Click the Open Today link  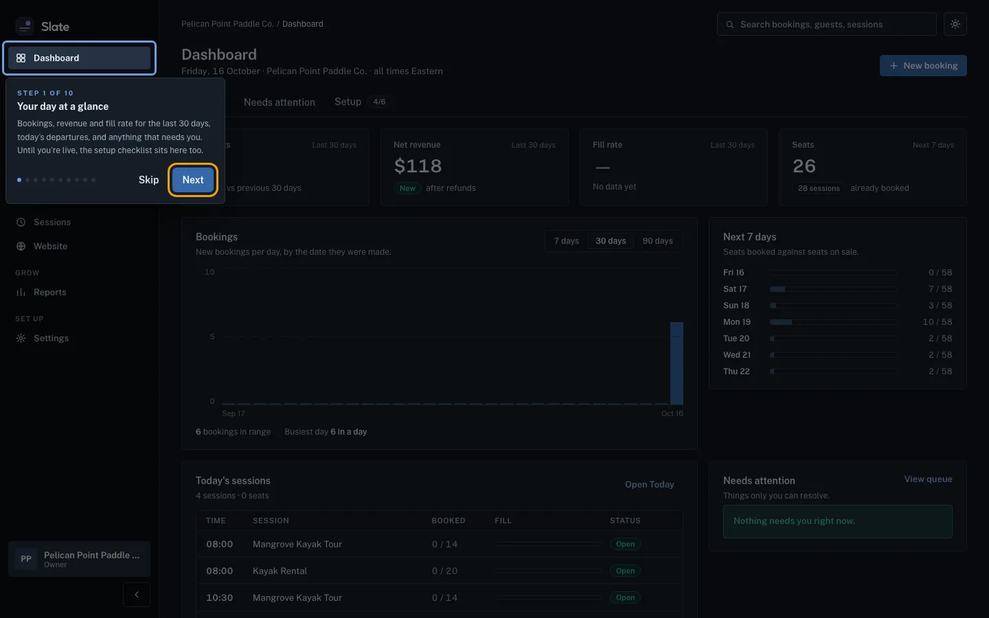(x=650, y=485)
